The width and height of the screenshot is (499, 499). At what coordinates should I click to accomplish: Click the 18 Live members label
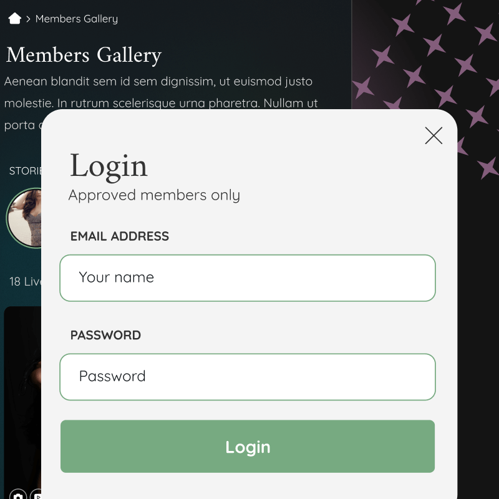click(x=24, y=282)
